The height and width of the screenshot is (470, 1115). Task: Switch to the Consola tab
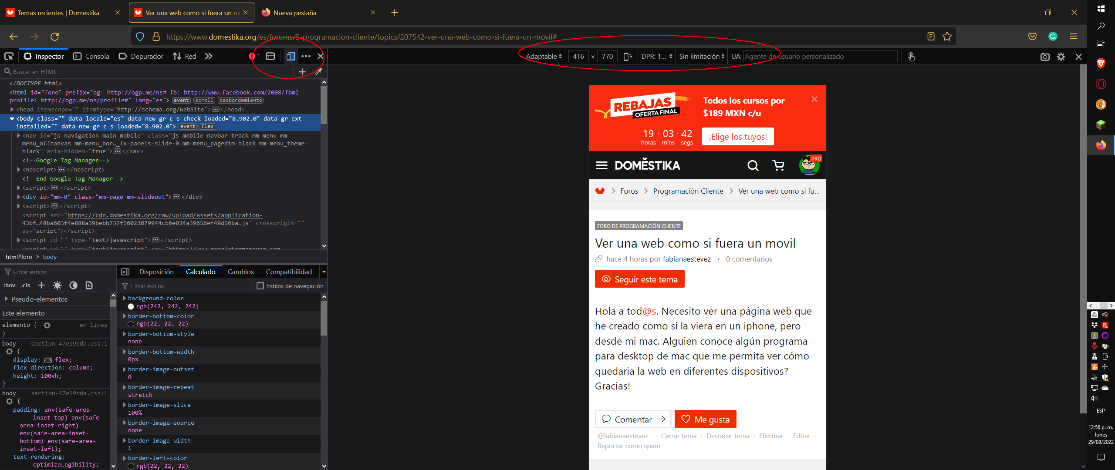pos(91,56)
